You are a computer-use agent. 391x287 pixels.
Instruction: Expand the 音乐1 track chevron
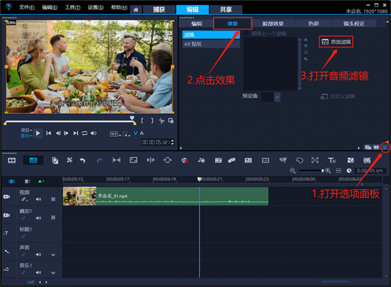tap(53, 273)
